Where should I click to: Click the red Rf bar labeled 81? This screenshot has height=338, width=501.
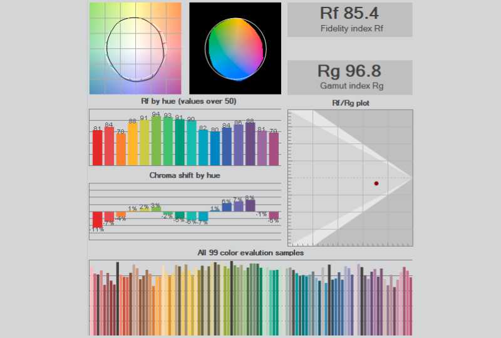click(97, 147)
